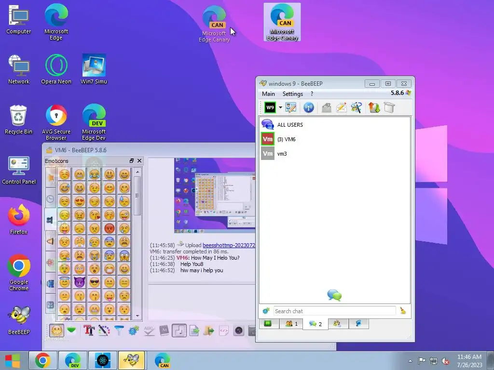
Task: Click the create group wand icon
Action: (x=357, y=107)
